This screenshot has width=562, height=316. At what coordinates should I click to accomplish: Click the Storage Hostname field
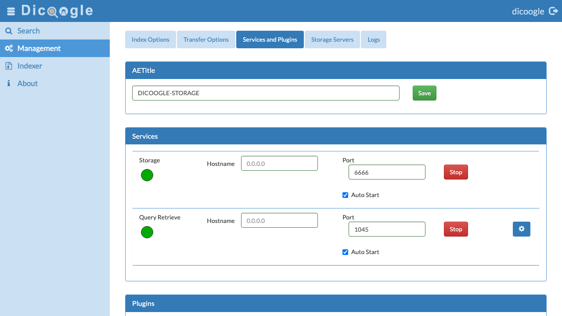click(279, 163)
